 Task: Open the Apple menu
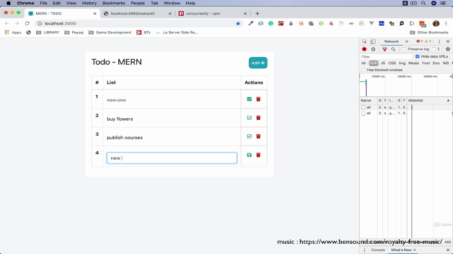[8, 3]
